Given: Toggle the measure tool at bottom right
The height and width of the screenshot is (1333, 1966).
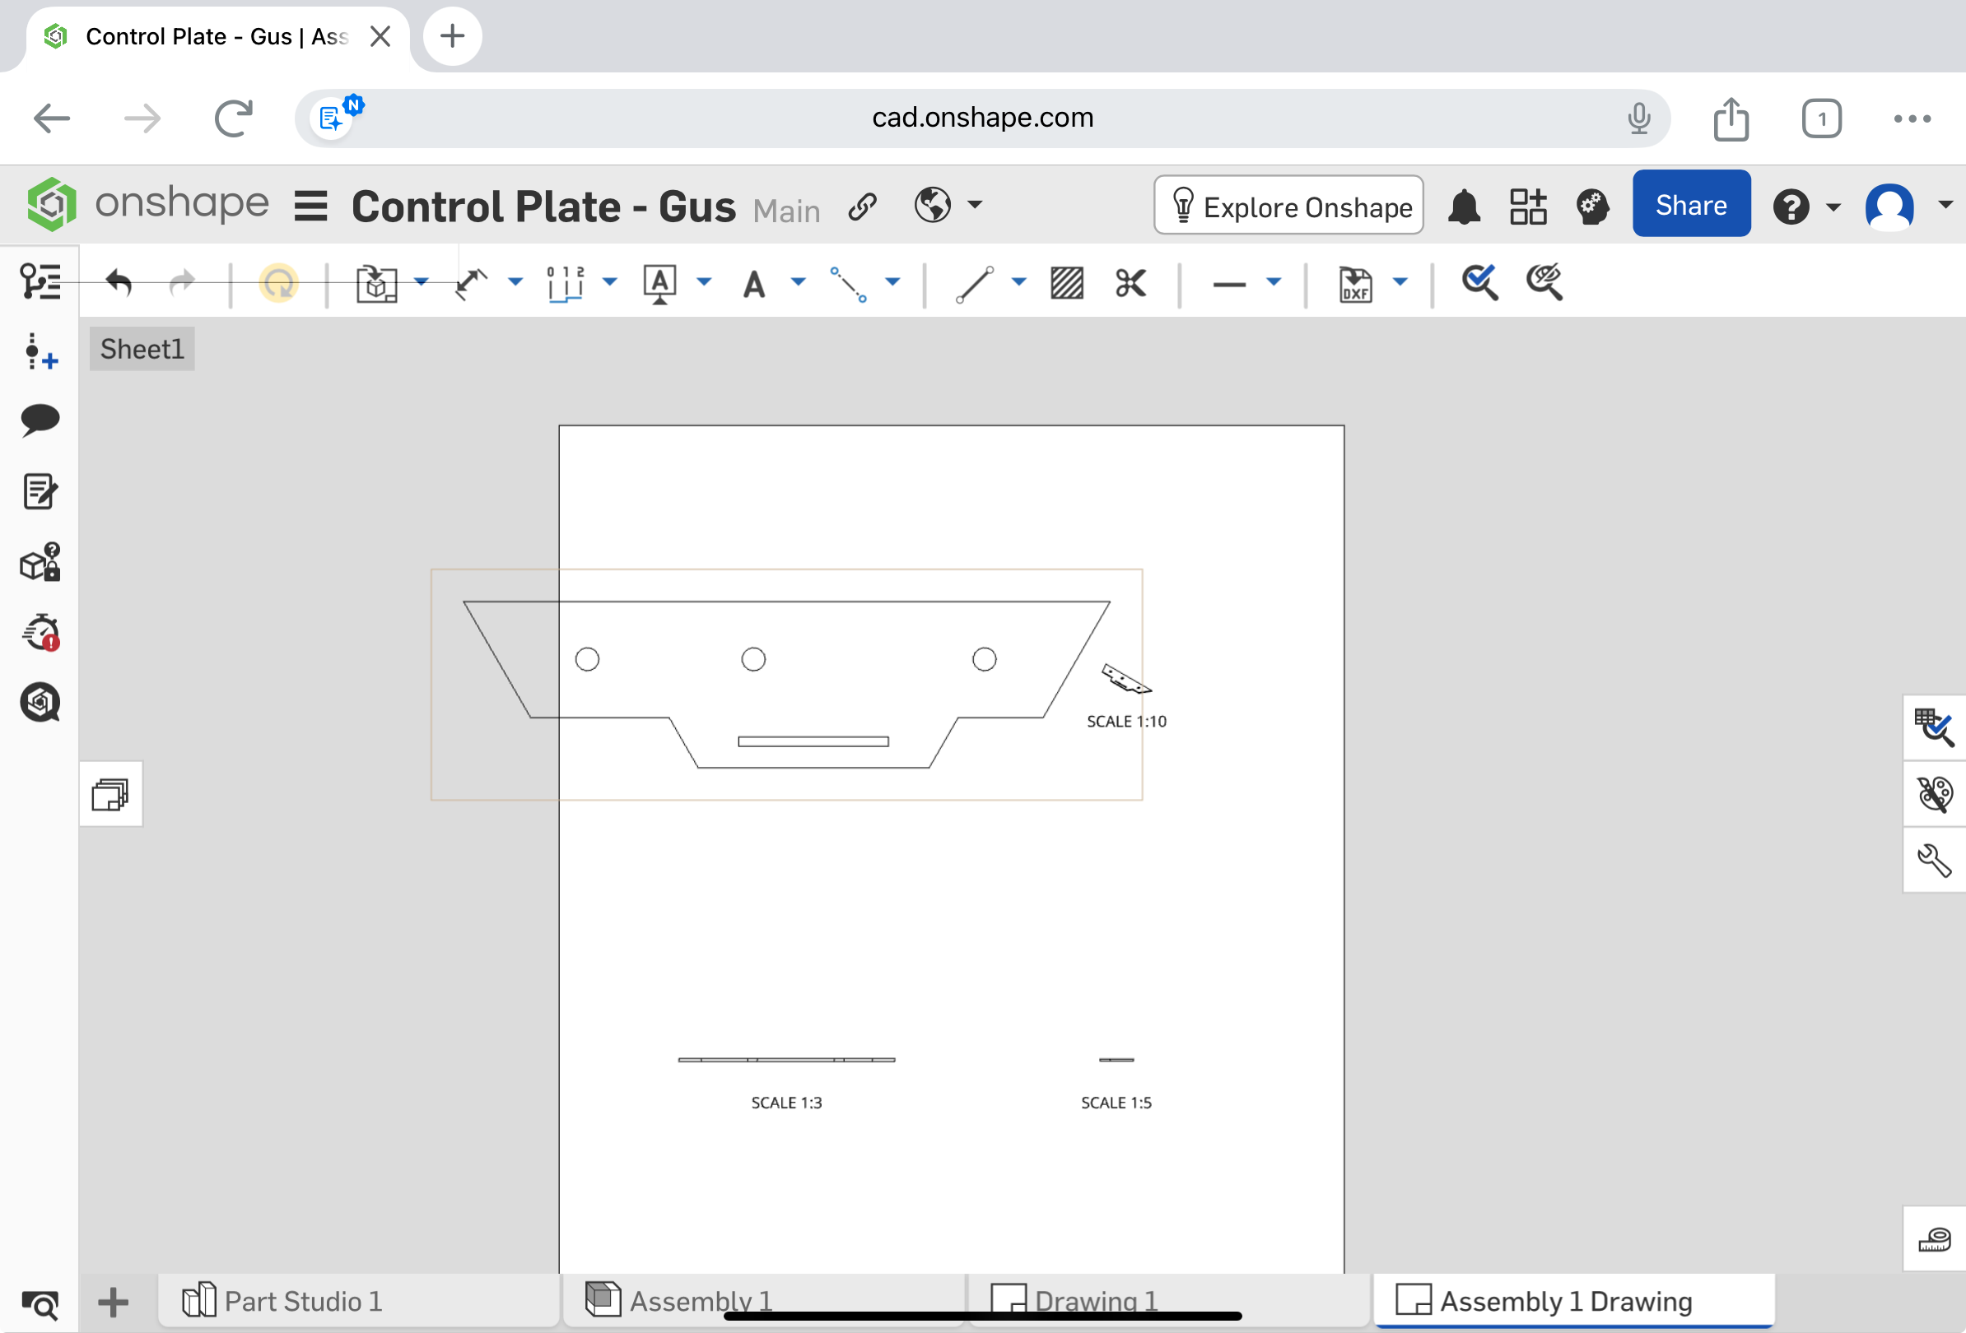Looking at the screenshot, I should [x=1934, y=1239].
